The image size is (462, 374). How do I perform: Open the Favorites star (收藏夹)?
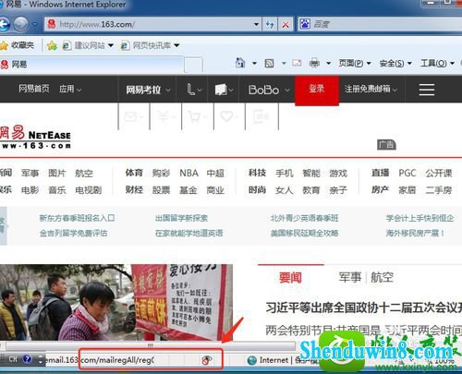point(18,45)
